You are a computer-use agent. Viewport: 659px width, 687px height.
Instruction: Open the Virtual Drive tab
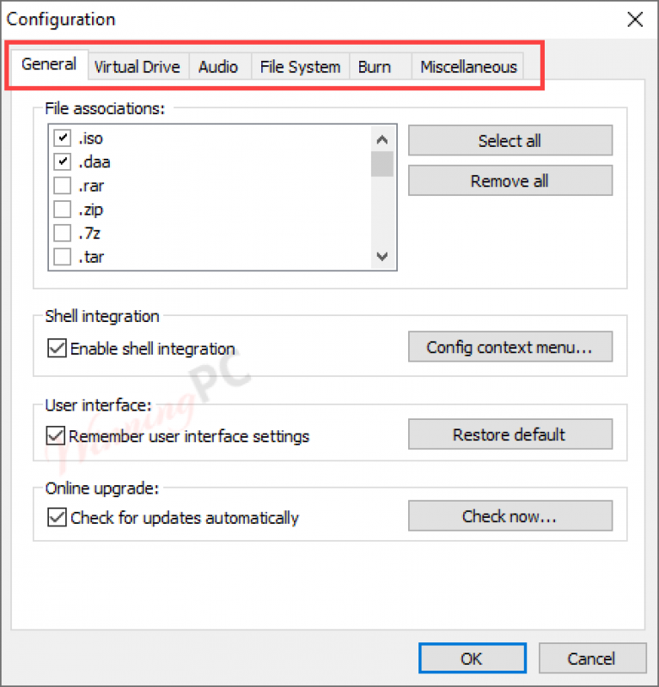(x=137, y=67)
